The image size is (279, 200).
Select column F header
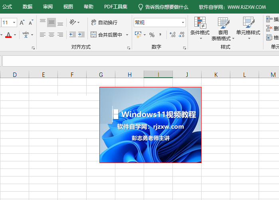coord(72,75)
